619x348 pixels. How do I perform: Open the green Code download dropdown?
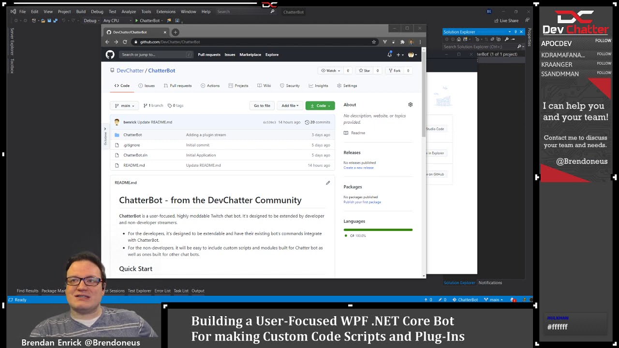[320, 105]
